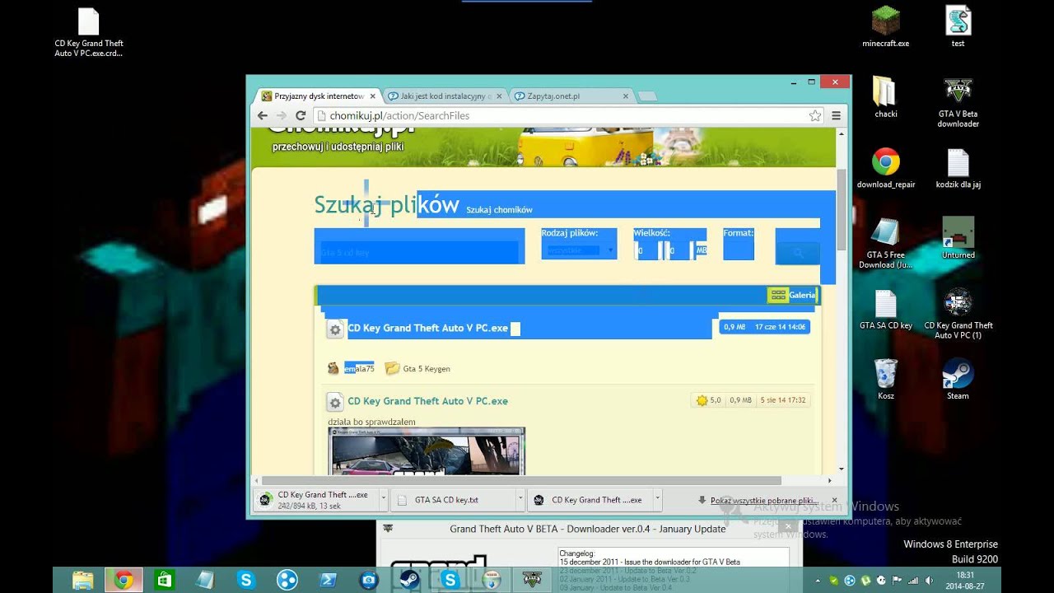
Task: Bookmark this page with star icon
Action: [x=815, y=116]
